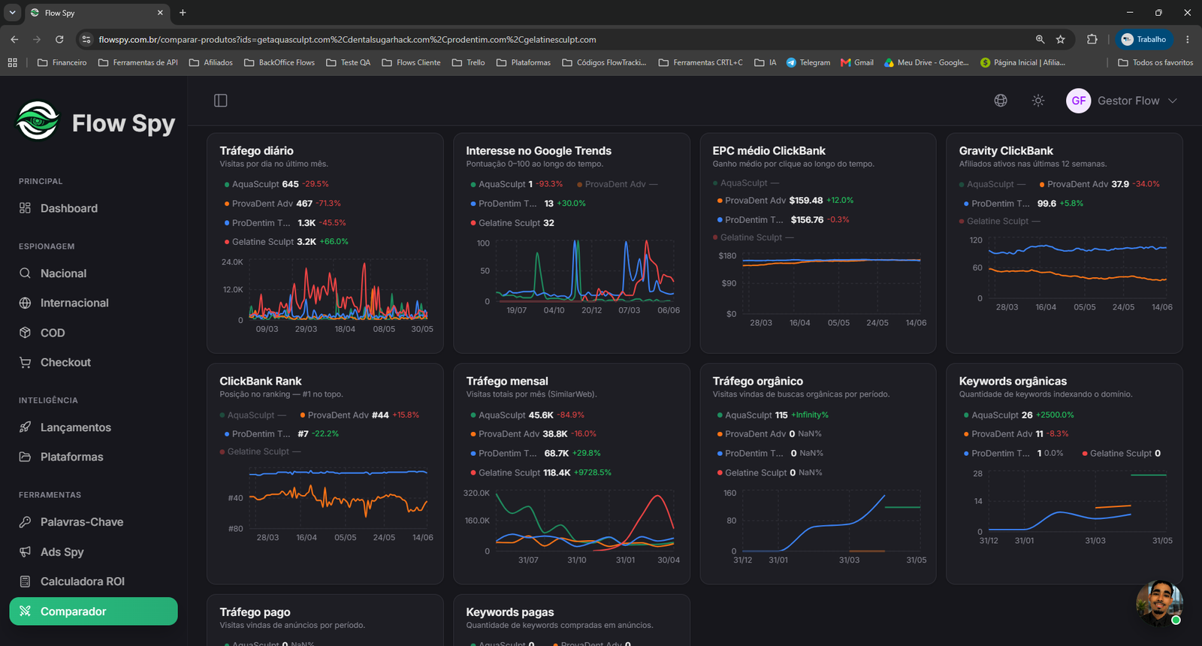Click the red Gelatine Sculpt dot in Google Trends

point(473,223)
